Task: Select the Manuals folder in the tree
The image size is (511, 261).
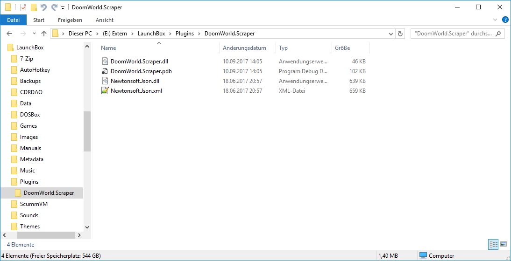Action: coord(31,148)
